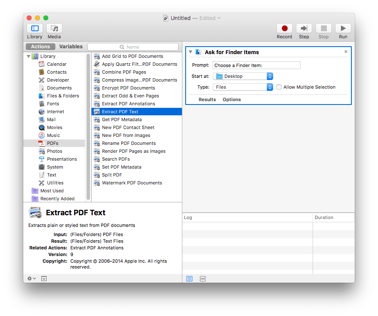Switch to the Variables tab

tap(70, 46)
